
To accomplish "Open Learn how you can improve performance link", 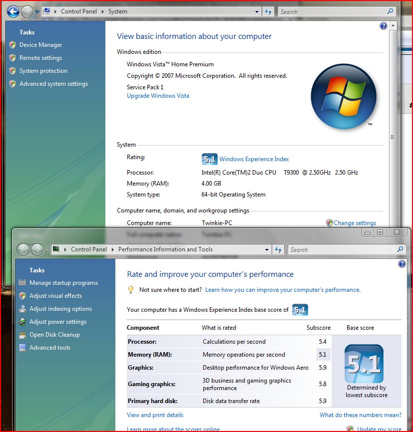I will coord(283,290).
